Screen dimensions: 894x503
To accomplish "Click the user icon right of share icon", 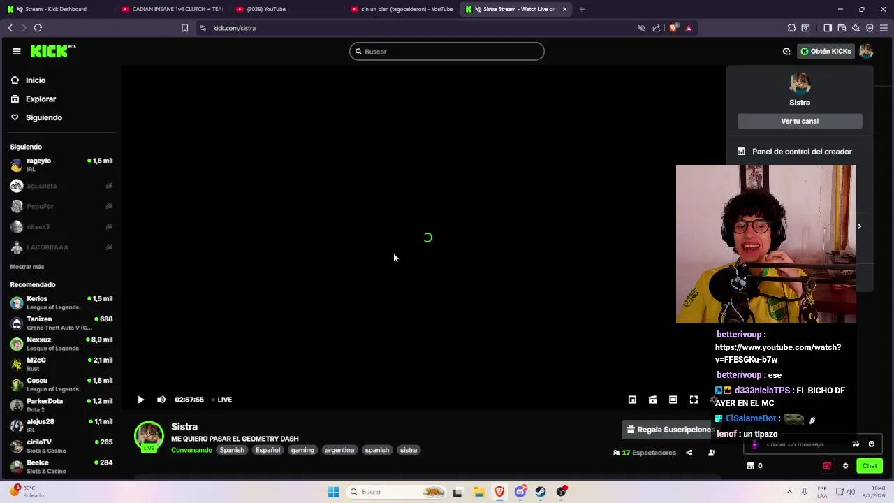I will point(712,453).
